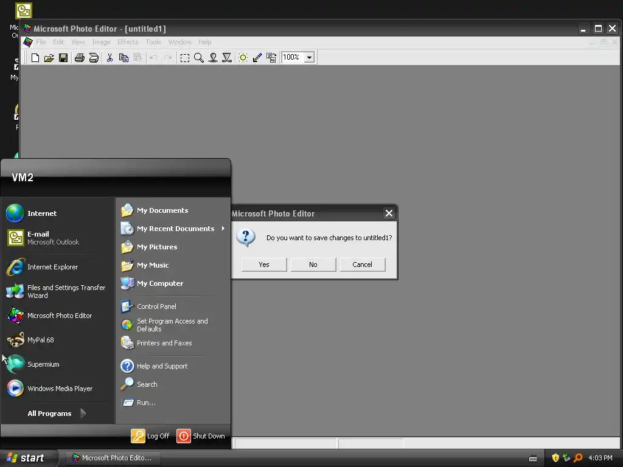The image size is (623, 467).
Task: Click the Open folder toolbar icon
Action: pyautogui.click(x=49, y=58)
